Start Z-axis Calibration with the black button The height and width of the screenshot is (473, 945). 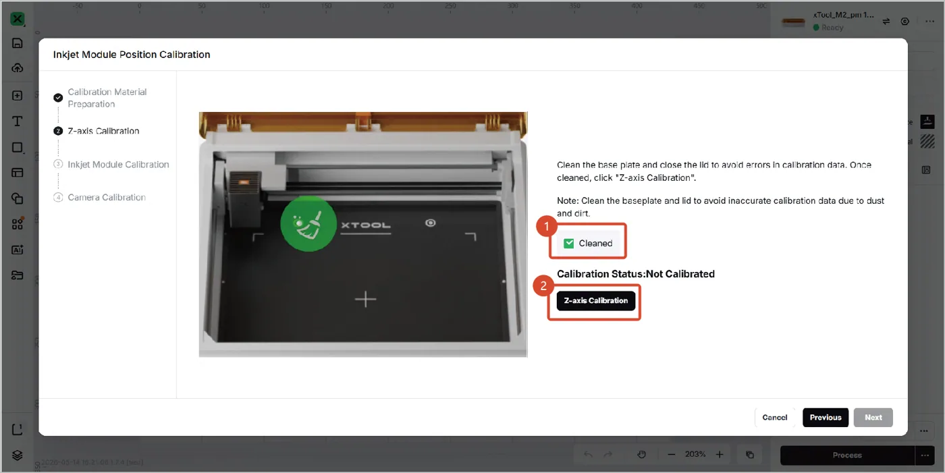pos(596,301)
